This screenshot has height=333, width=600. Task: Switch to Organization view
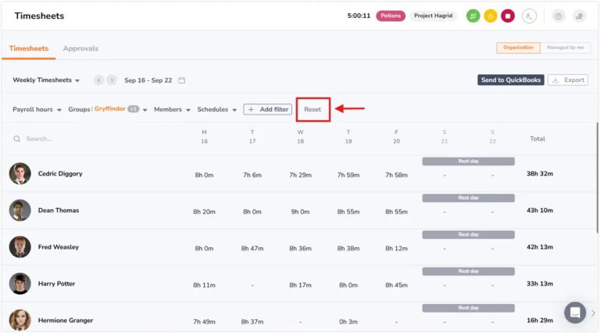point(518,48)
